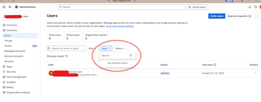The width and height of the screenshot is (261, 102).
Task: Open Overview in the sidebar
Action: point(12,25)
